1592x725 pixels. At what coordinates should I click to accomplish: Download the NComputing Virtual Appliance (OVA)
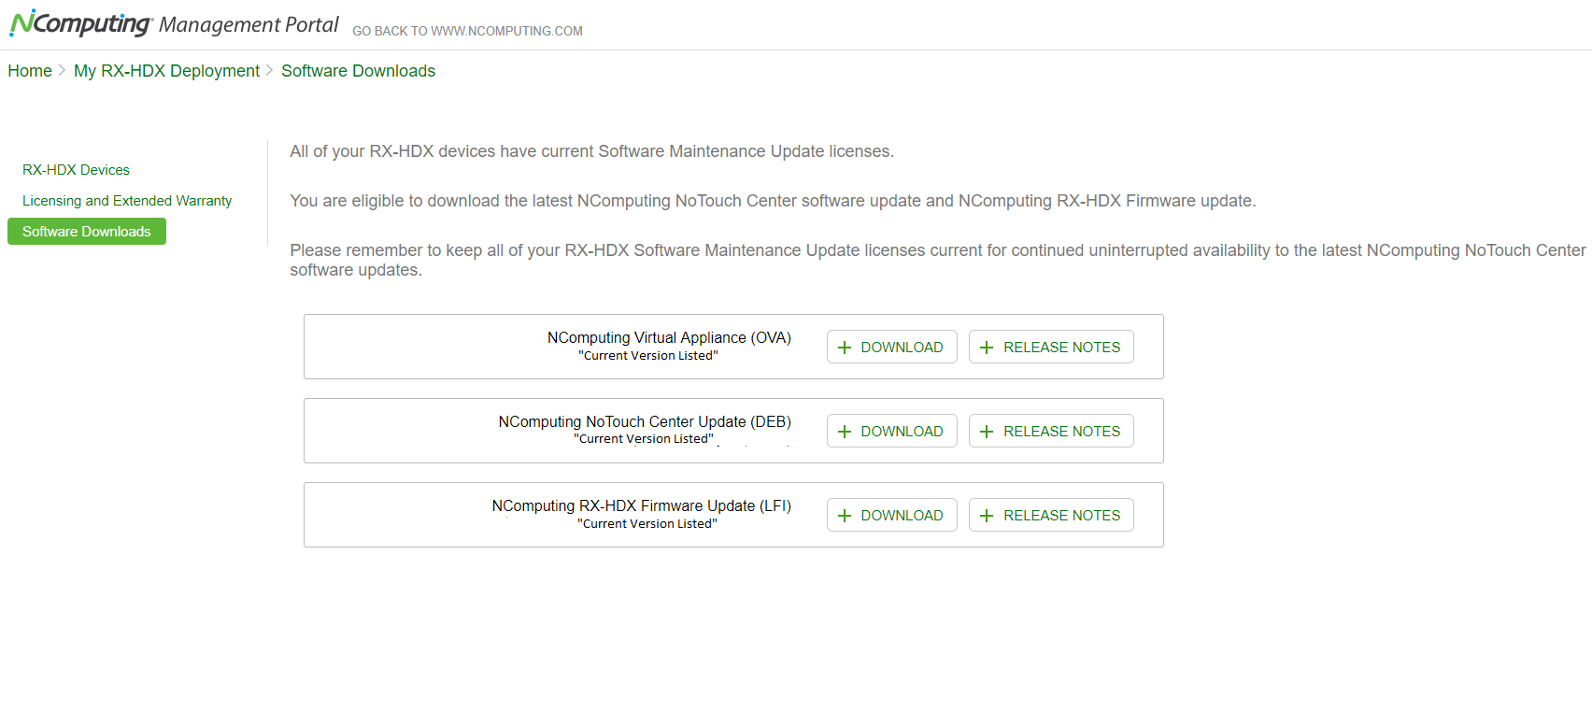(x=891, y=347)
